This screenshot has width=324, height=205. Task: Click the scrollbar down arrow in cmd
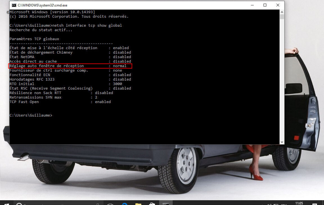pos(282,142)
